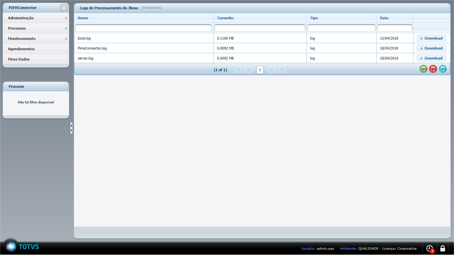Expand the Administração submenu arrow
This screenshot has height=255, width=454.
click(66, 18)
